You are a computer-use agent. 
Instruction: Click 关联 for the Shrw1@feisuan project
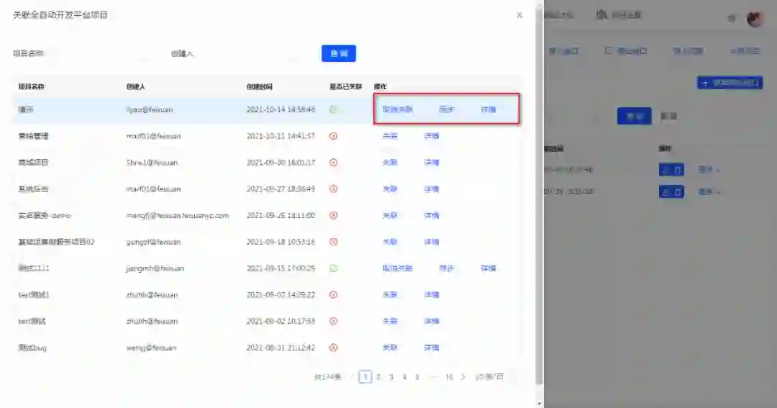point(390,163)
